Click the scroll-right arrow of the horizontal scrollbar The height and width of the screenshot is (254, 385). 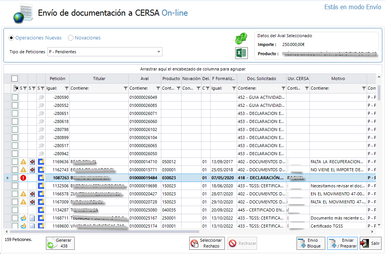[372, 231]
